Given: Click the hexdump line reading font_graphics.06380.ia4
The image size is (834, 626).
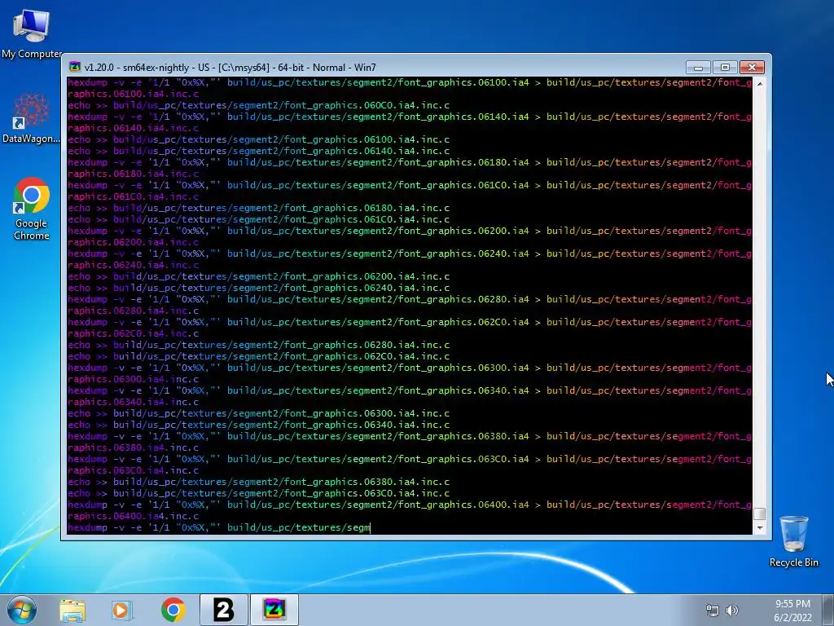Looking at the screenshot, I should point(410,437).
